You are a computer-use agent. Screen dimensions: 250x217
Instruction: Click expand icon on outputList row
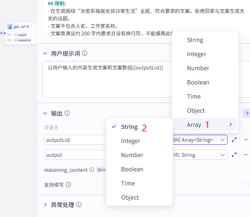[234, 140]
